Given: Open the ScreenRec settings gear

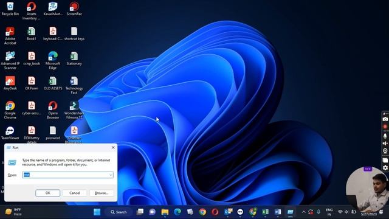Looking at the screenshot, I should pos(385,168).
